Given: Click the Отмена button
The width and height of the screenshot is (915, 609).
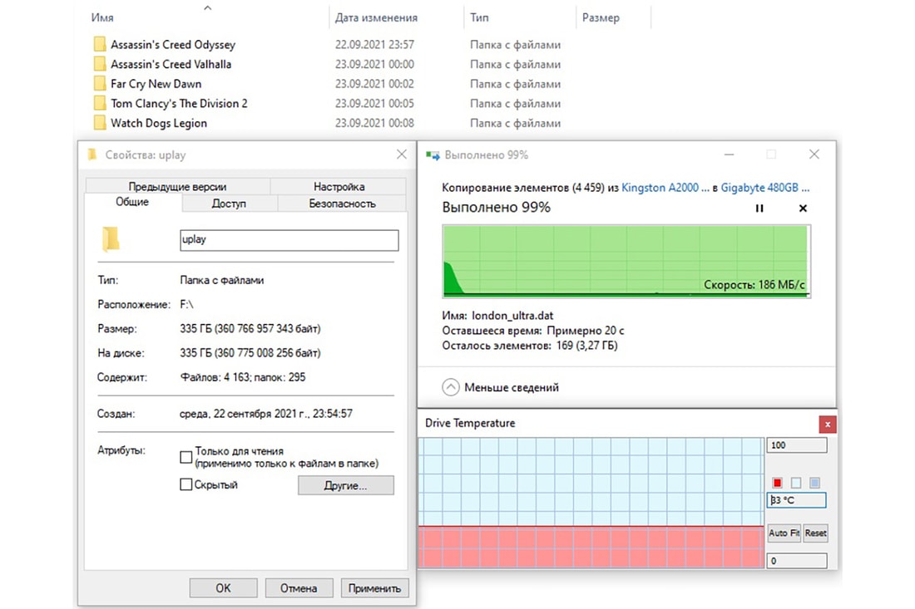Looking at the screenshot, I should tap(299, 588).
